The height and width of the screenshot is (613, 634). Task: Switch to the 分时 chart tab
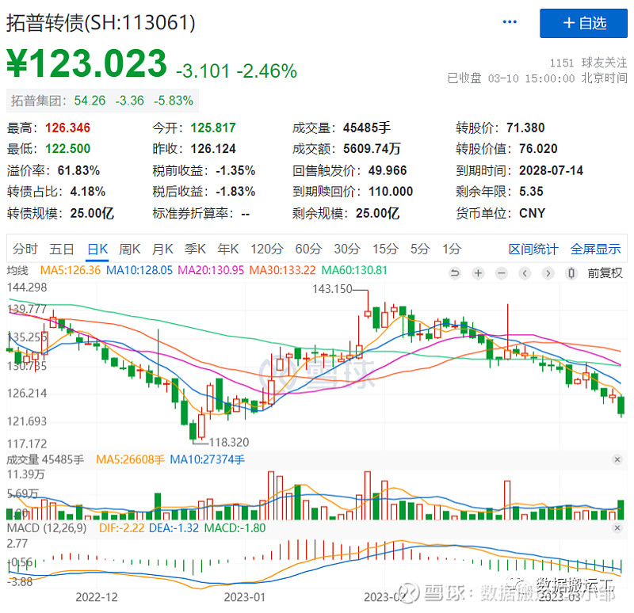click(x=25, y=249)
